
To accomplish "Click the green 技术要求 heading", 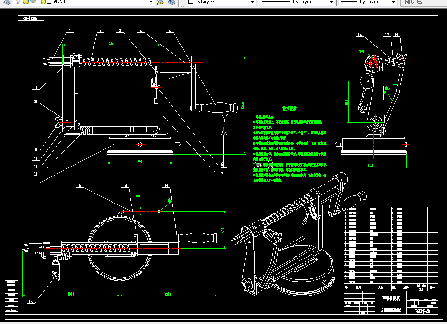I will 289,108.
